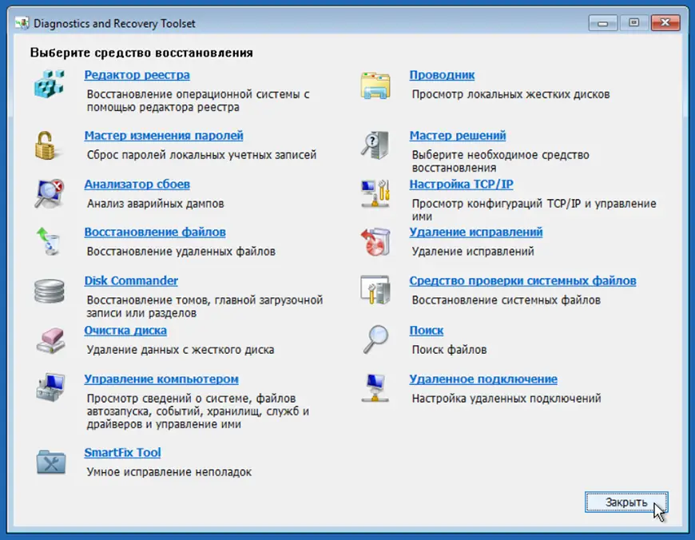Screen dimensions: 695x540
Task: Click the SmartFix Tool wrench folder icon
Action: point(50,461)
